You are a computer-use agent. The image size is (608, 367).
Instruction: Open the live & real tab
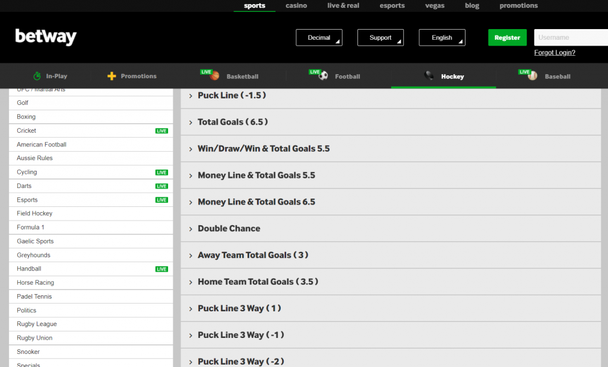click(x=343, y=5)
